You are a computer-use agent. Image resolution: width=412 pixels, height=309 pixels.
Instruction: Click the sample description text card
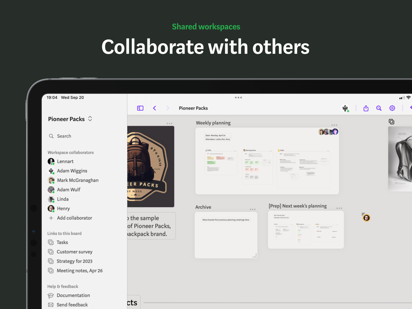151,226
